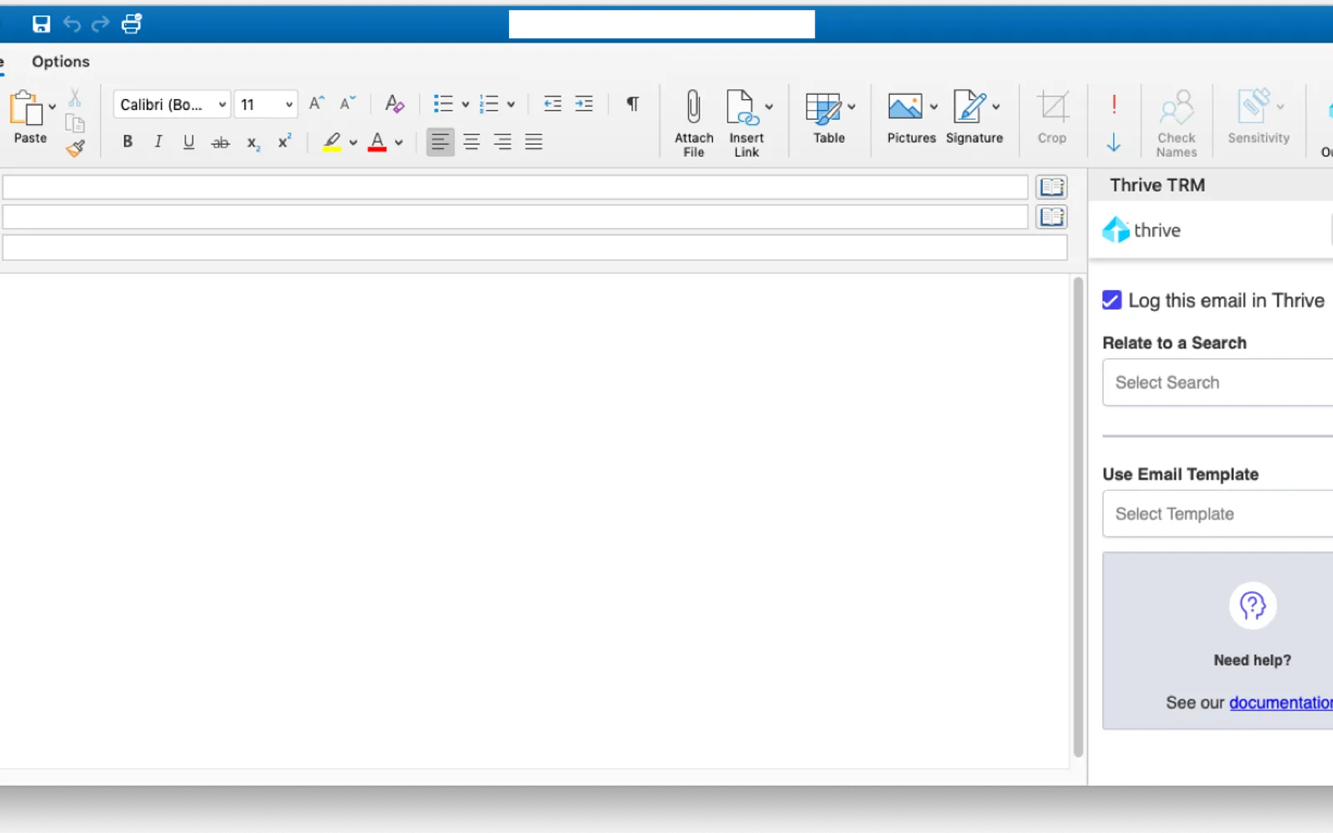Image resolution: width=1333 pixels, height=833 pixels.
Task: Click Increase Indent icon
Action: click(x=584, y=103)
